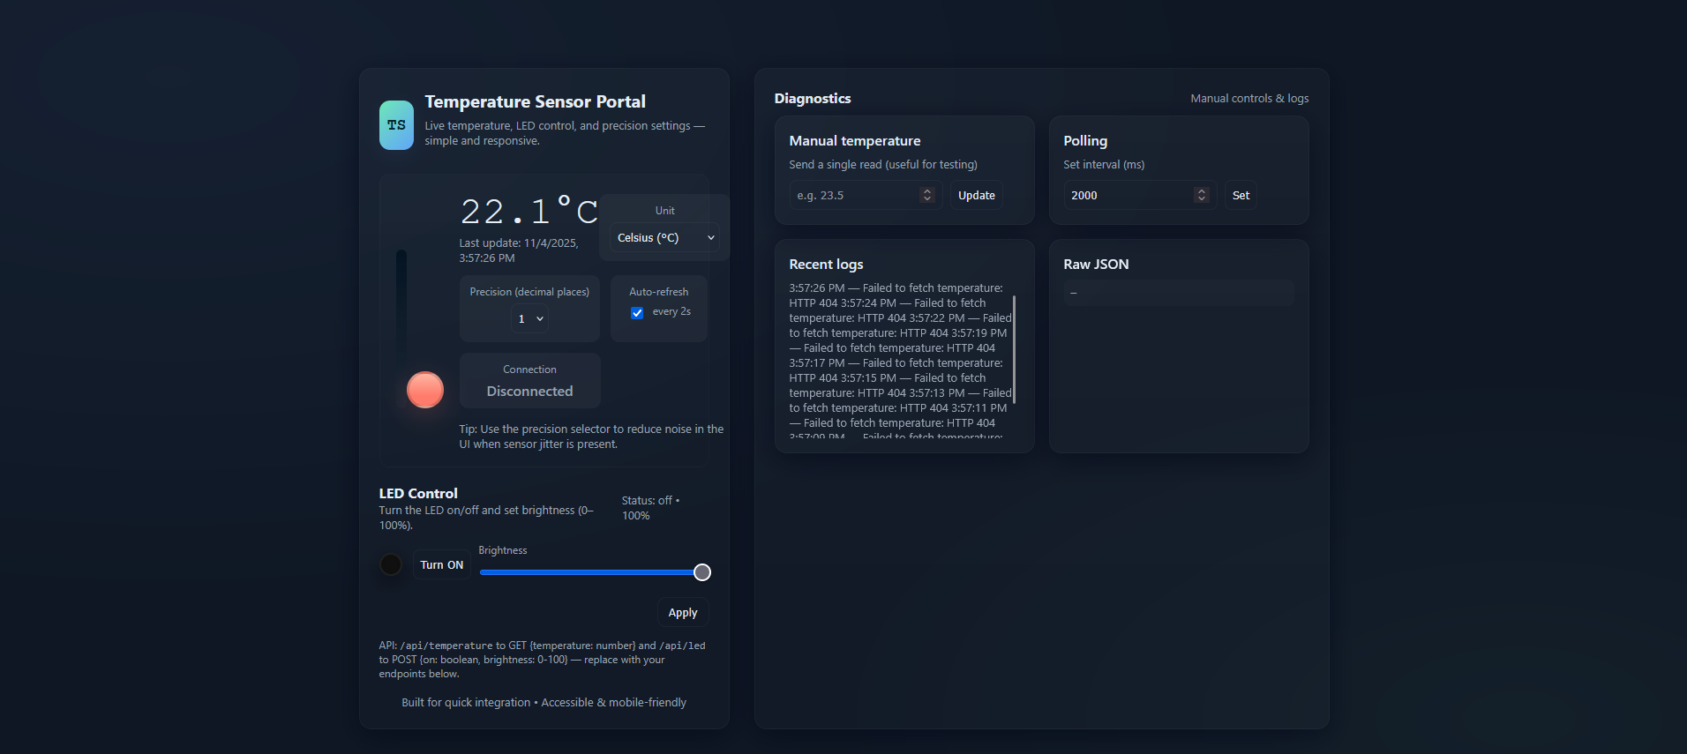Click Apply to save LED brightness
The height and width of the screenshot is (754, 1687).
point(682,612)
